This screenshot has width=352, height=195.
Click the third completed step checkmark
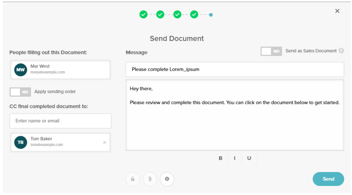tap(177, 14)
